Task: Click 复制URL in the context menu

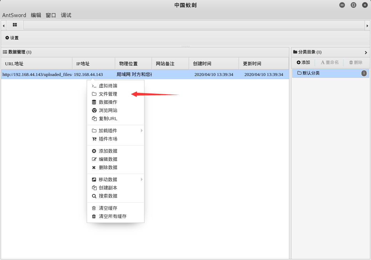Action: point(116,118)
